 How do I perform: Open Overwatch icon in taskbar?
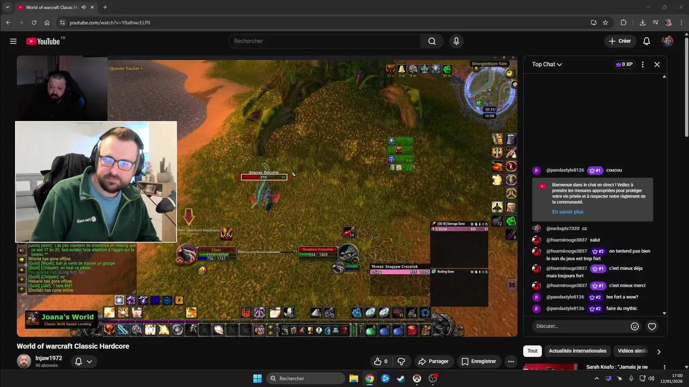[417, 378]
